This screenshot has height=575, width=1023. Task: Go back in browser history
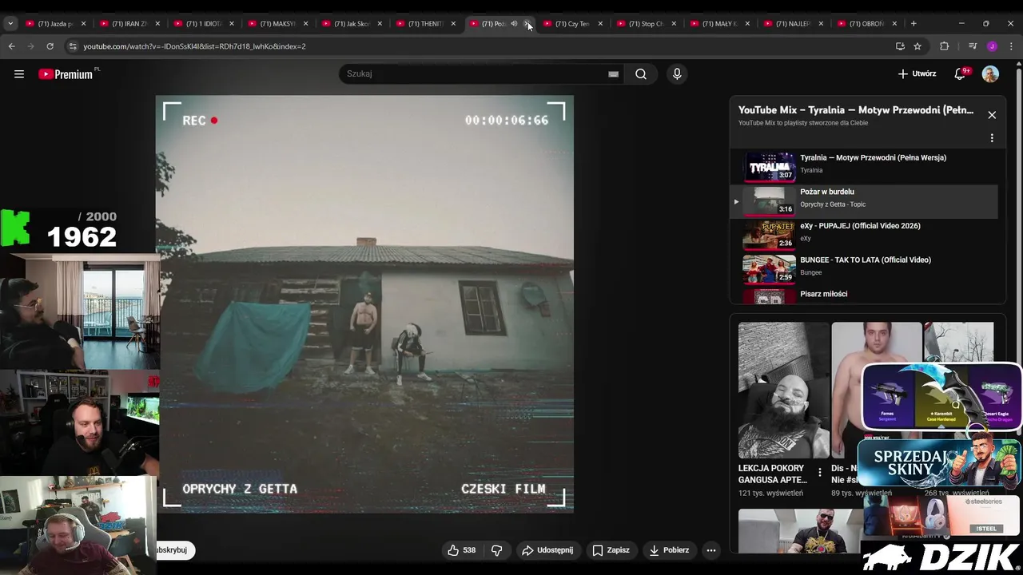point(12,46)
